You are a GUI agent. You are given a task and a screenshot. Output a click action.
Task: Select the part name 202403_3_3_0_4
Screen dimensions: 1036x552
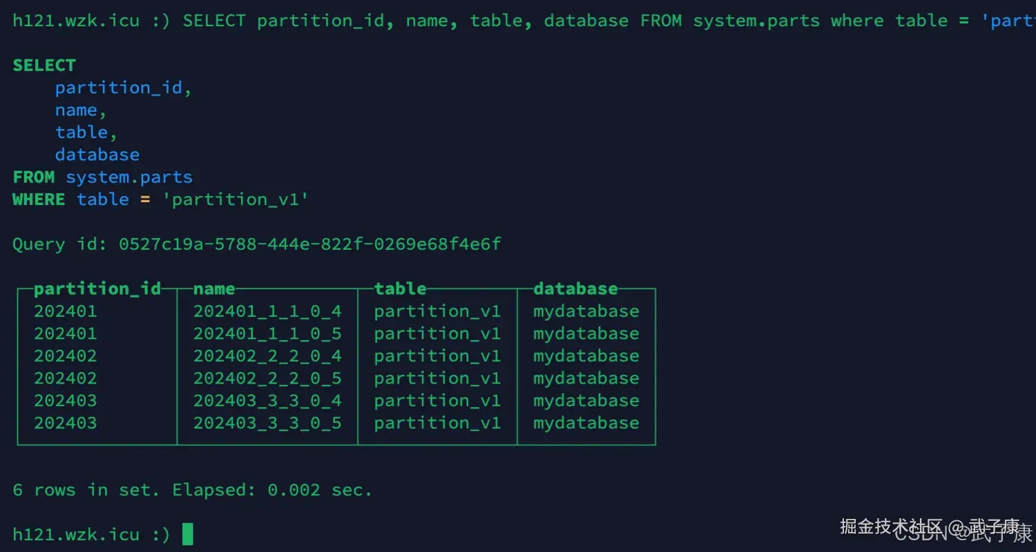point(267,401)
